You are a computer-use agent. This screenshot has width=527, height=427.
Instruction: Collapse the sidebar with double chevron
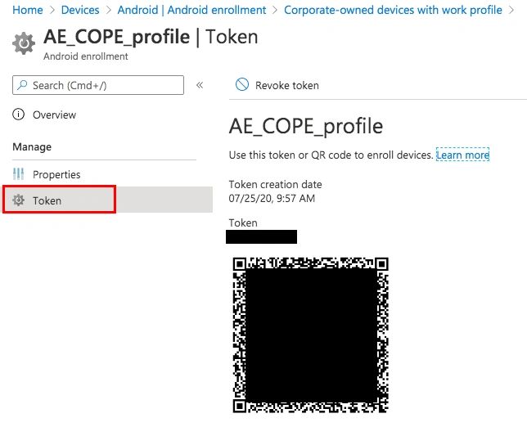tap(200, 85)
